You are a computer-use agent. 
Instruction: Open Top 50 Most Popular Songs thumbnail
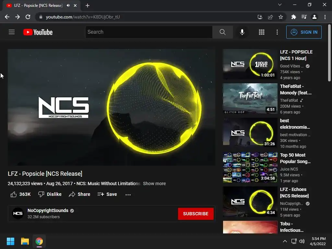pos(250,167)
